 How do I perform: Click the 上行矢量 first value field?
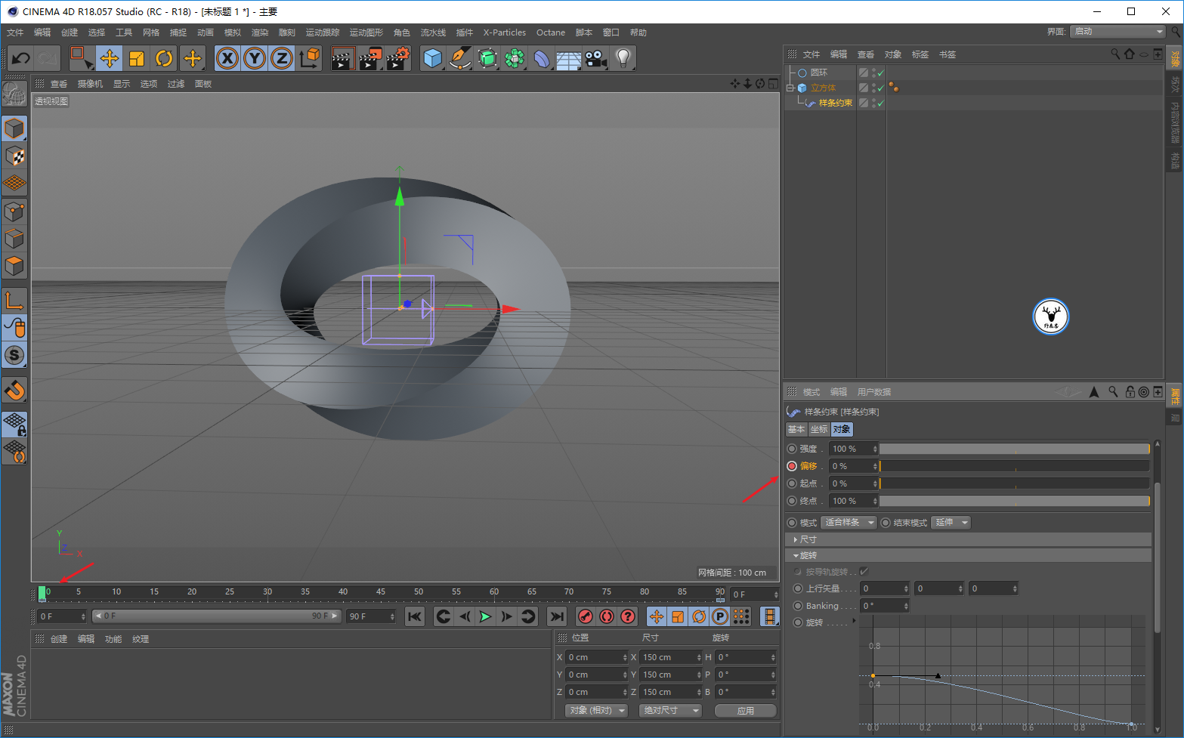[x=886, y=588]
